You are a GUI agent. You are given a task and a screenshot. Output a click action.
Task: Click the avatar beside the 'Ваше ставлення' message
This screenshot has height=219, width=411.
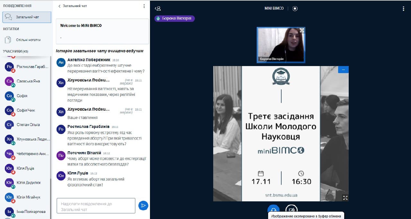point(61,112)
